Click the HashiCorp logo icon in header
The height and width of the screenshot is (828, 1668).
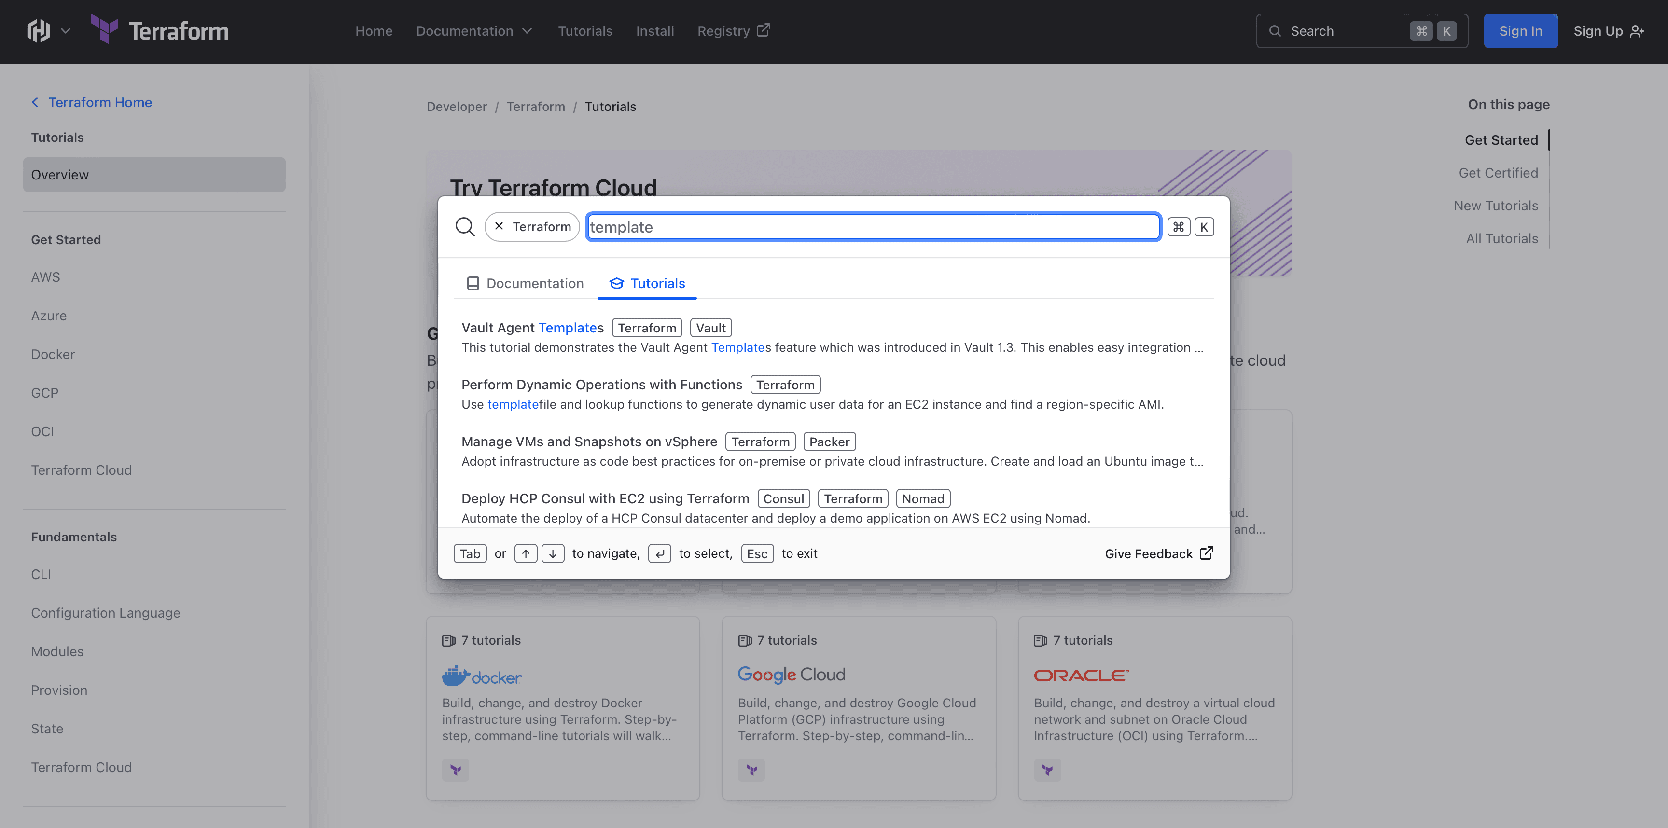(38, 30)
